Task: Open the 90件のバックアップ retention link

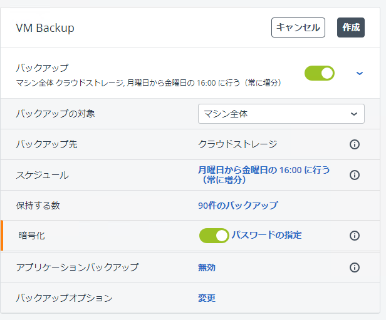Action: tap(238, 205)
